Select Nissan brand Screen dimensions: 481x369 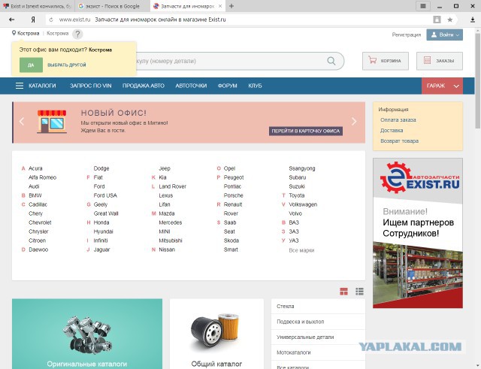(167, 250)
